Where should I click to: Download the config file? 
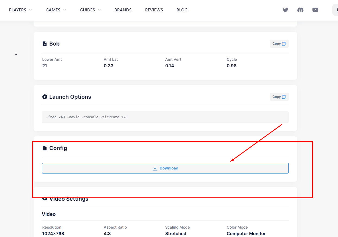(x=165, y=168)
